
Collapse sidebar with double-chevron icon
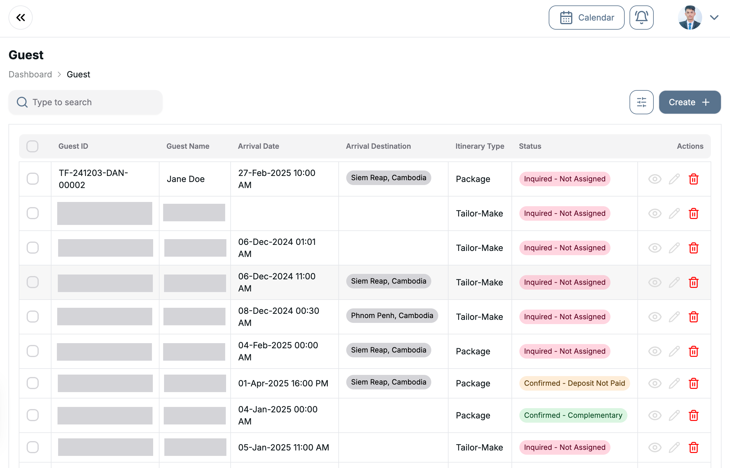coord(20,18)
